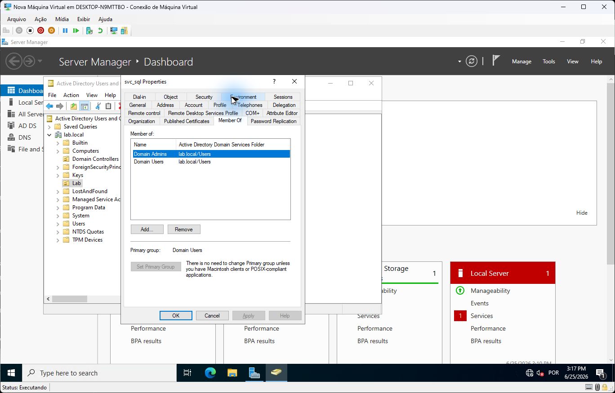Click the Stop (turn off) VM toolbar icon
This screenshot has width=615, height=393.
pyautogui.click(x=30, y=31)
